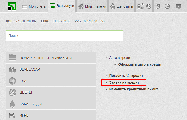This screenshot has width=187, height=120.
Task: Open the train and plane tickets icon
Action: click(x=141, y=6)
